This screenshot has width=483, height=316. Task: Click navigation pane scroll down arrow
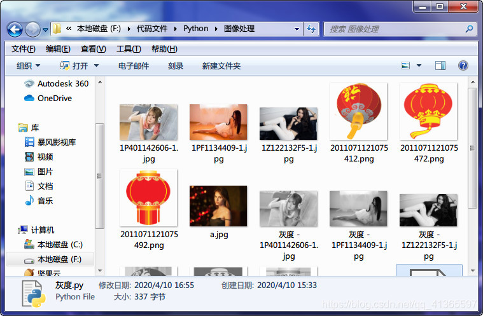[100, 271]
